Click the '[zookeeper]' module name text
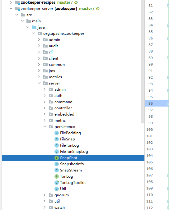 click(x=66, y=9)
